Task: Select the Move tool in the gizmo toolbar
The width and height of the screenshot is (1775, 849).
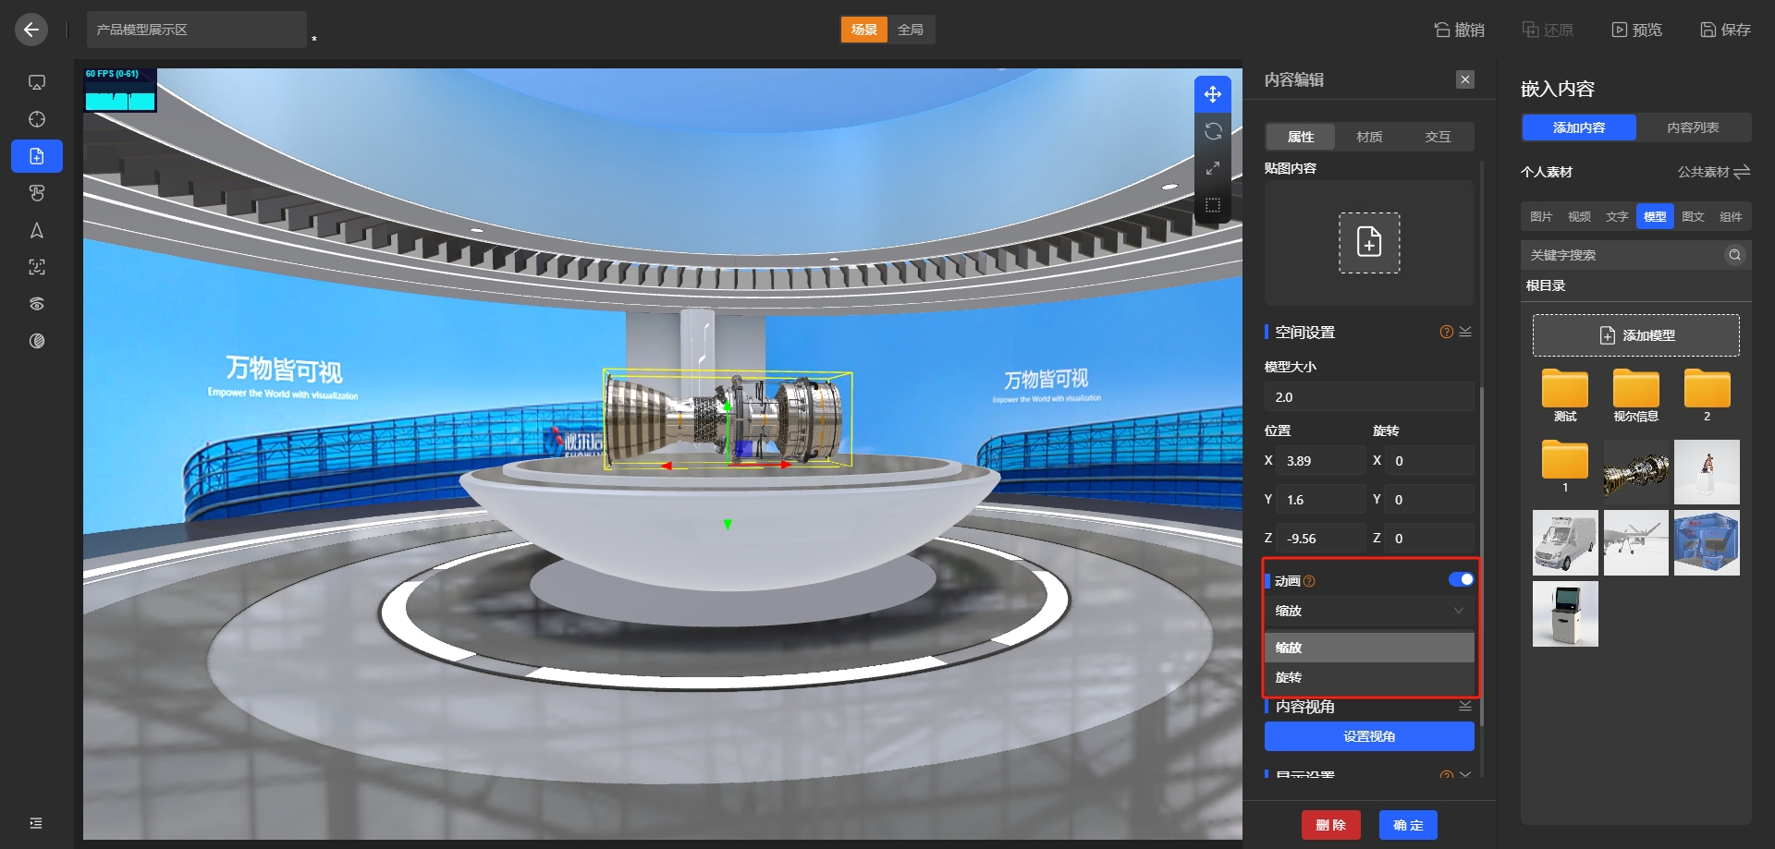Action: point(1213,93)
